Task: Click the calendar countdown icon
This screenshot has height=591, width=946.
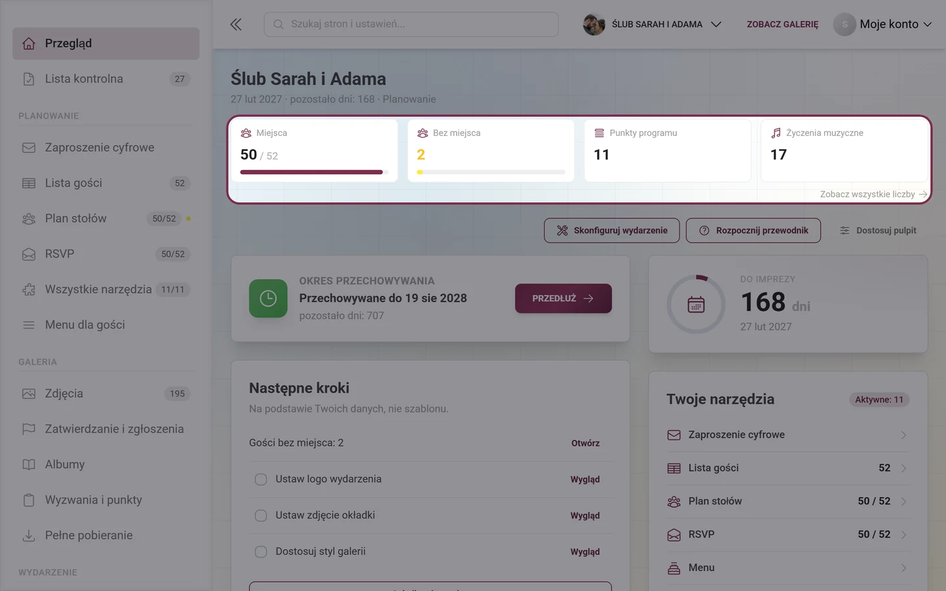Action: [x=696, y=305]
